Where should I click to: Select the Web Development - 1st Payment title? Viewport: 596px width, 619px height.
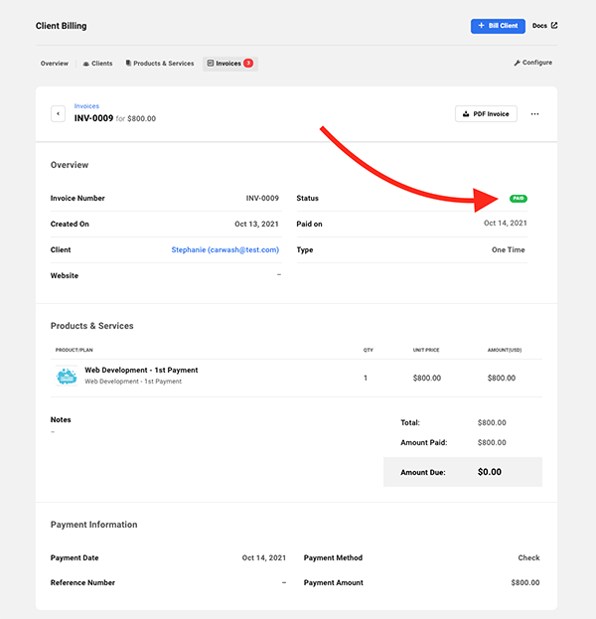pos(141,371)
